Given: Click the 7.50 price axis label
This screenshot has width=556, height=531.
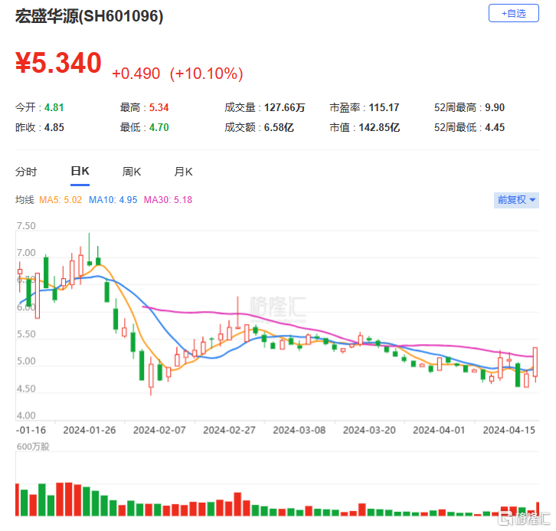Looking at the screenshot, I should [x=26, y=226].
